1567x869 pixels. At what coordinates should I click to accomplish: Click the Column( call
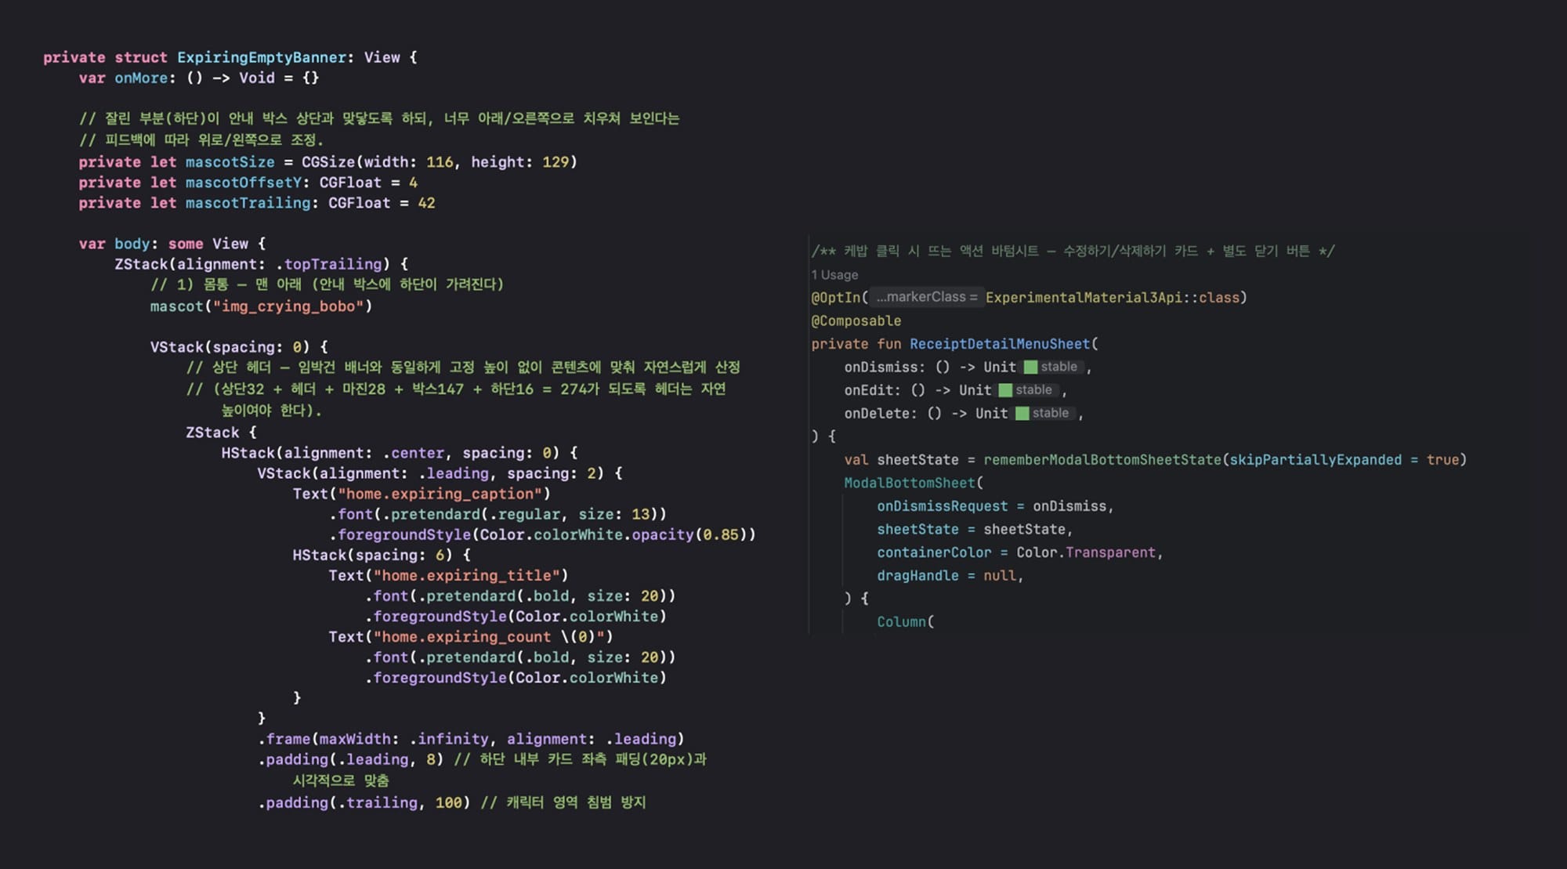coord(905,621)
